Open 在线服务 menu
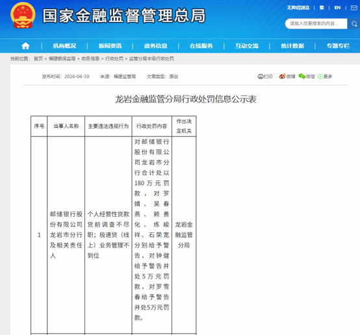Viewport: 360px width, 335px height. [201, 46]
